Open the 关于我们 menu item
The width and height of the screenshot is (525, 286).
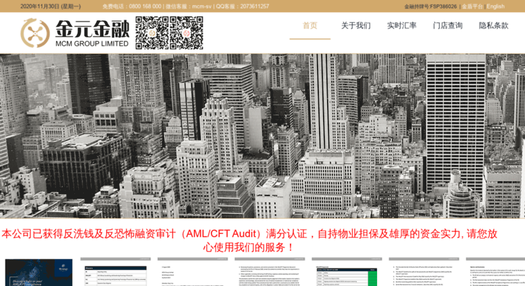pyautogui.click(x=355, y=26)
